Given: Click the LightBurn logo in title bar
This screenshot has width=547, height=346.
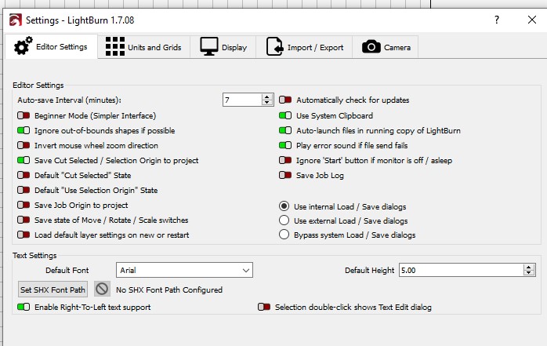Looking at the screenshot, I should tap(15, 20).
